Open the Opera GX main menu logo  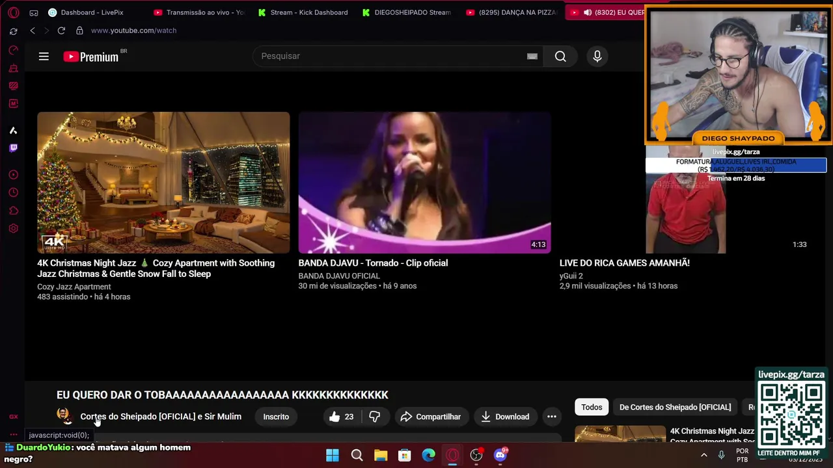pyautogui.click(x=13, y=12)
